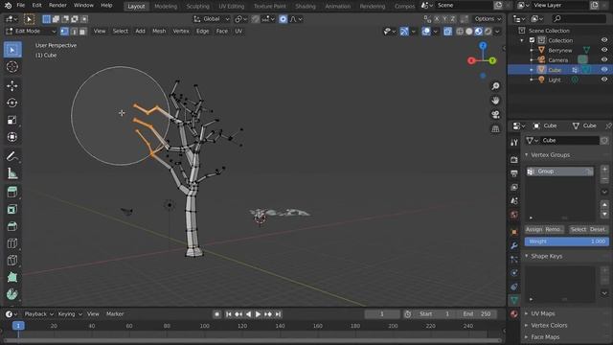Select the Move tool
613x345 pixels.
pyautogui.click(x=12, y=85)
